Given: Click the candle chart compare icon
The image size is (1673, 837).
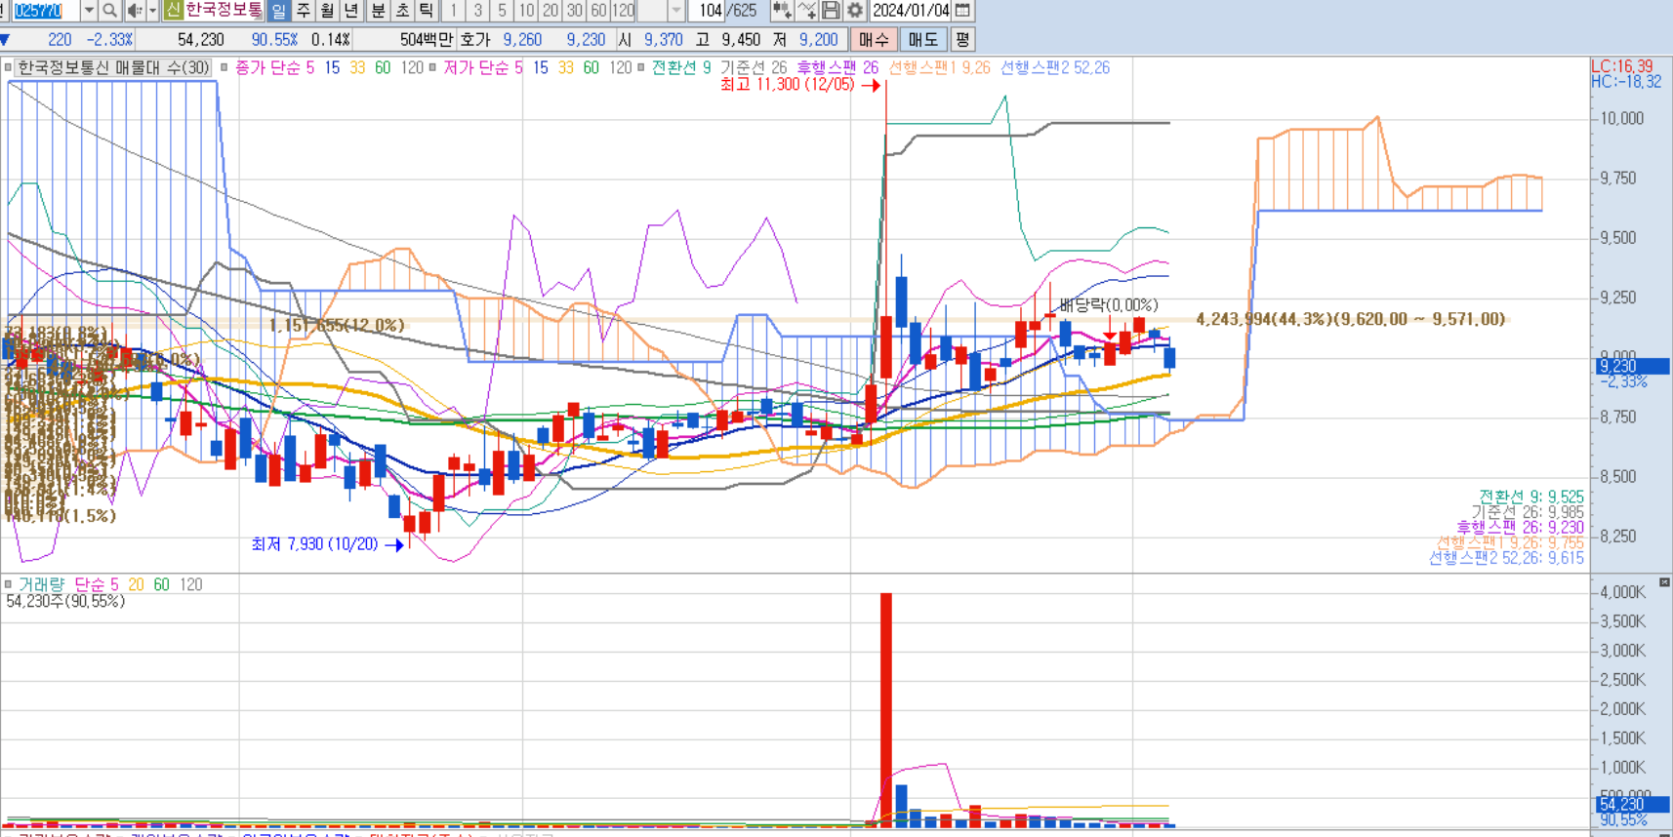Looking at the screenshot, I should 782,11.
